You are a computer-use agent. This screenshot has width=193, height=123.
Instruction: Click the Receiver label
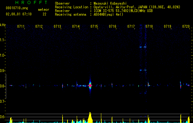tap(62, 11)
